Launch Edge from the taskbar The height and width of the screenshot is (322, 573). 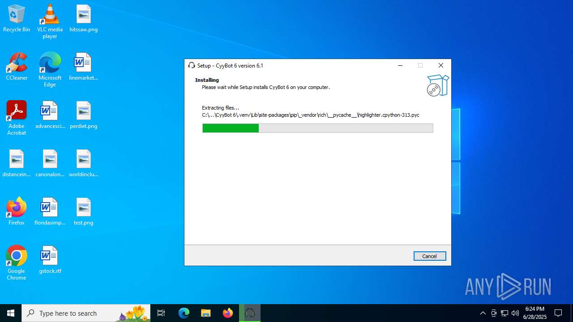tap(184, 313)
